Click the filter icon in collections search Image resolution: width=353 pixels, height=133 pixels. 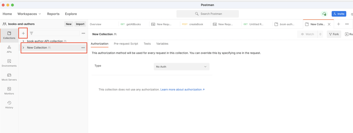[31, 33]
